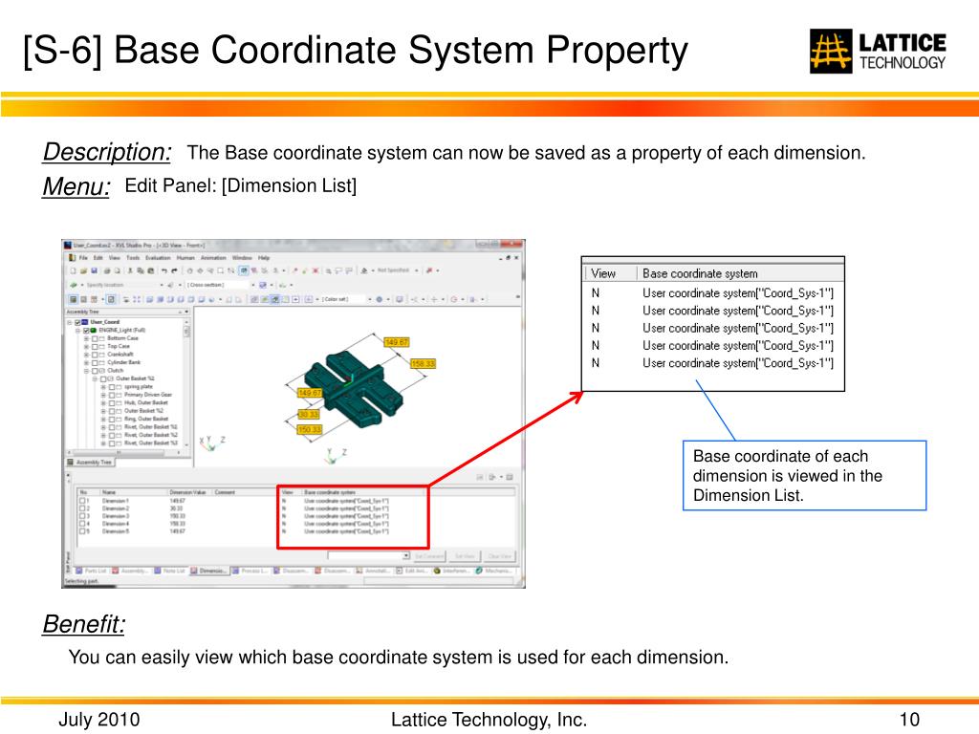
Task: Check the Dimension-3 row checkbox
Action: [x=82, y=516]
